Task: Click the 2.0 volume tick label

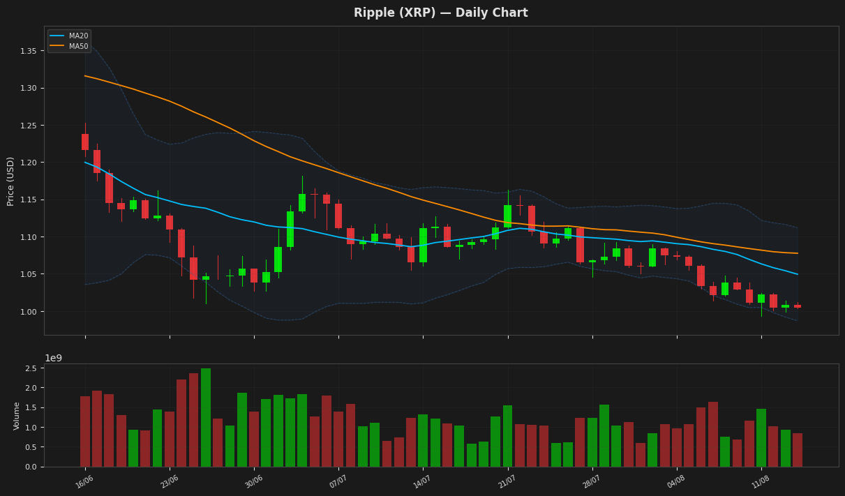Action: (x=31, y=388)
